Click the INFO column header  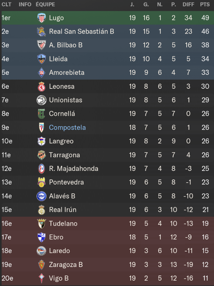pyautogui.click(x=25, y=5)
